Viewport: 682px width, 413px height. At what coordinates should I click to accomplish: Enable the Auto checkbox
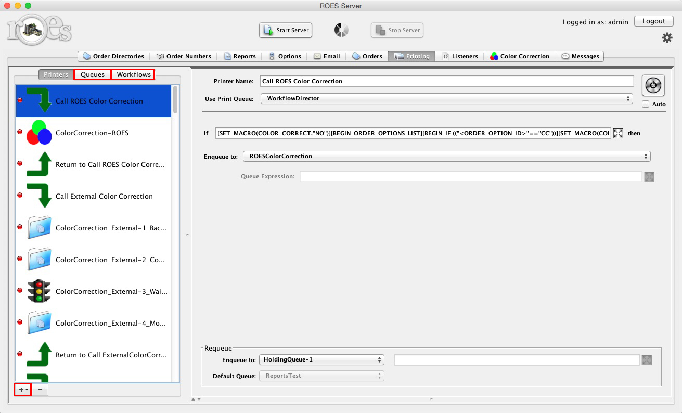tap(647, 104)
